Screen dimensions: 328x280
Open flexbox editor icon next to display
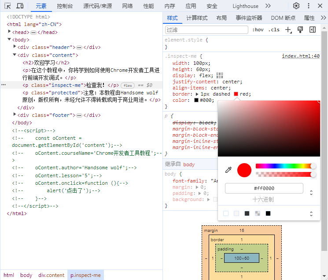tap(220, 75)
